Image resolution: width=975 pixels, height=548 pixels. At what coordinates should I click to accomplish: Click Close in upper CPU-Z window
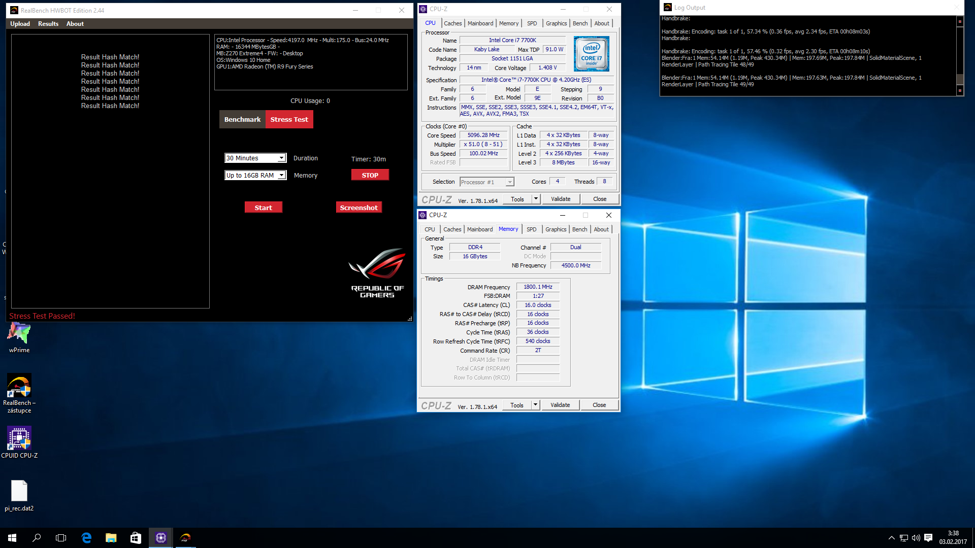tap(600, 199)
